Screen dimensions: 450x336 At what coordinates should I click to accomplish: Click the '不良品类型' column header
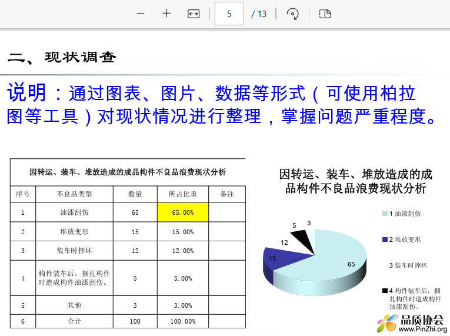point(74,194)
